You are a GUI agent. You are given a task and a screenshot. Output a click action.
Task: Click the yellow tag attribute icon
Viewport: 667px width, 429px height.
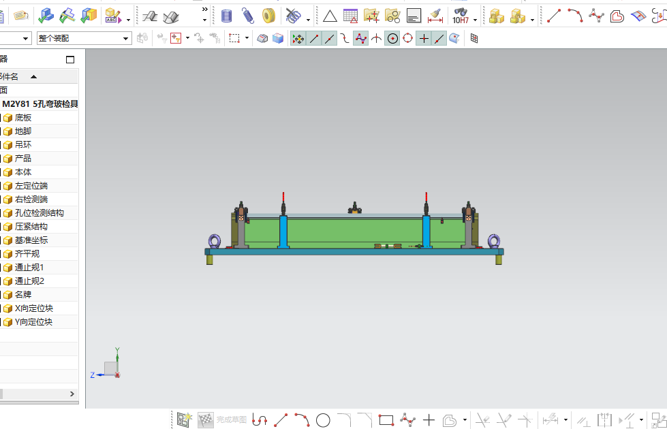coord(21,16)
